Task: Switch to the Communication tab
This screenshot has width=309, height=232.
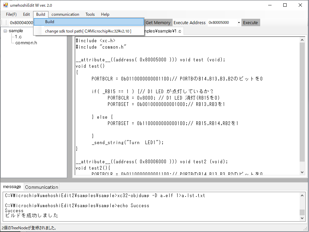Action: click(41, 187)
